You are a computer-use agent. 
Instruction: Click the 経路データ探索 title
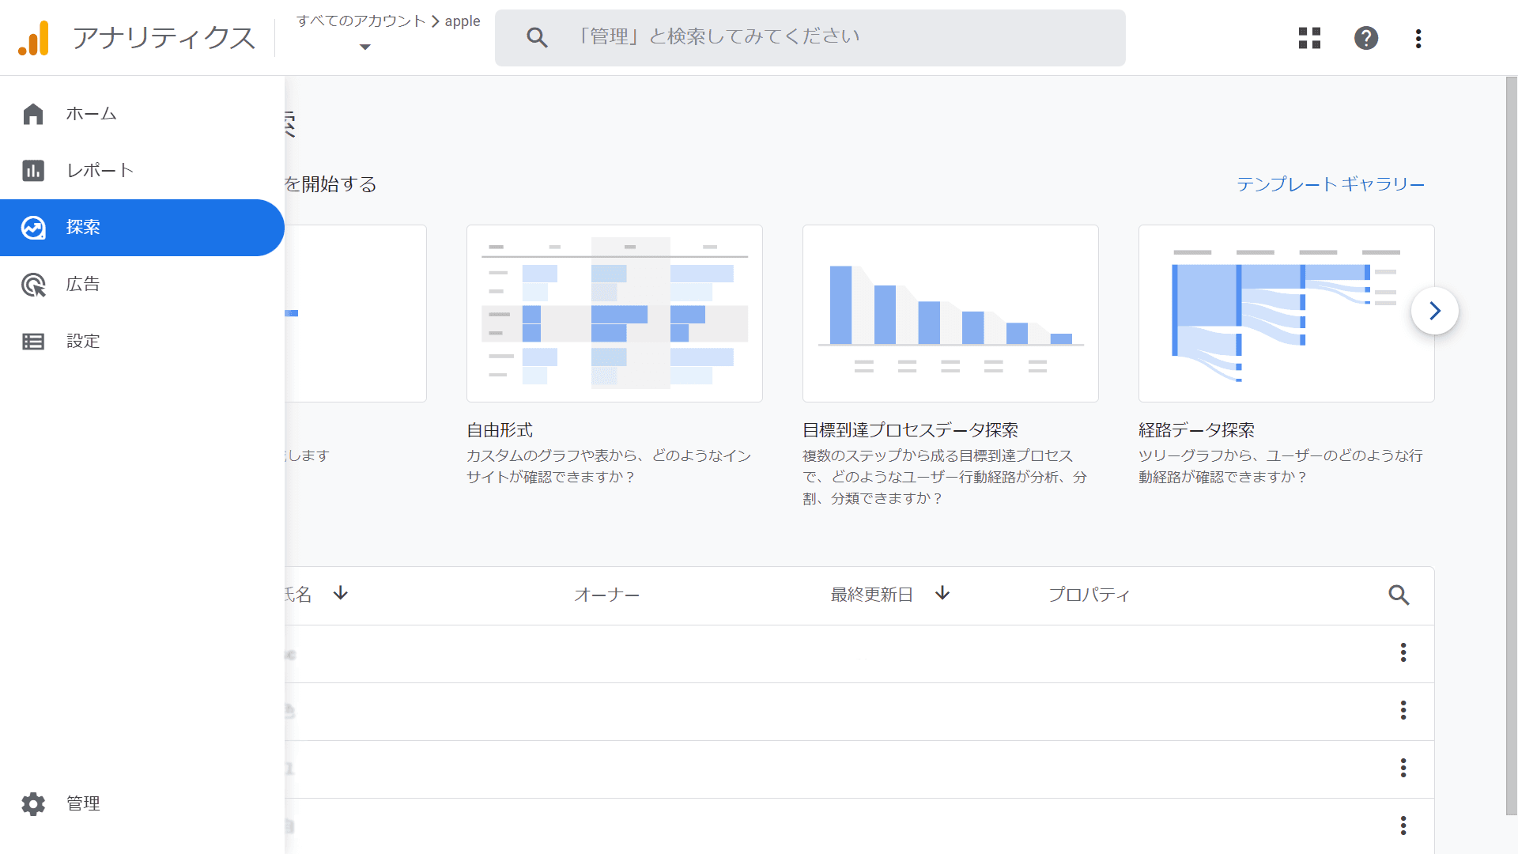click(x=1196, y=430)
